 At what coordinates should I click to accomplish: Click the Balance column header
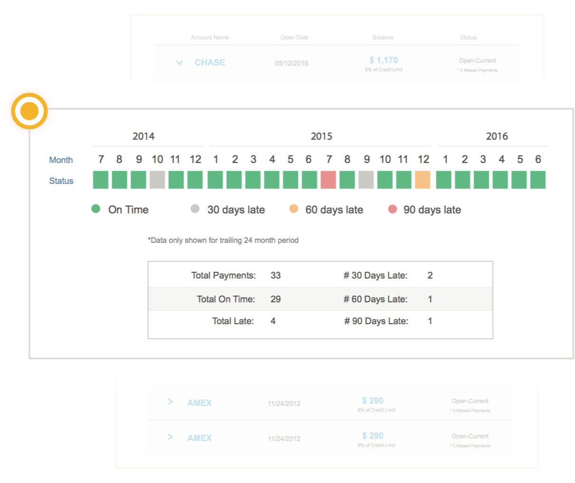tap(383, 37)
